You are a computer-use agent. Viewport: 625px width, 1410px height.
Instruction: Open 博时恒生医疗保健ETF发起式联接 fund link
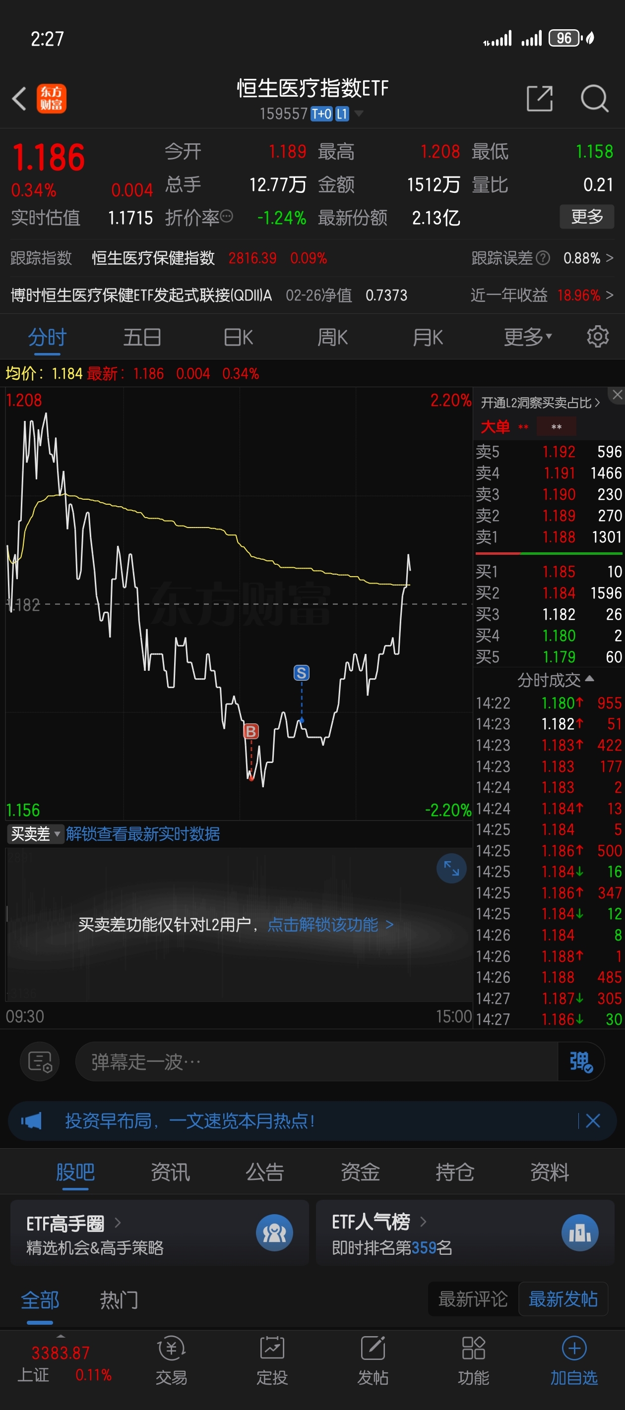(141, 295)
